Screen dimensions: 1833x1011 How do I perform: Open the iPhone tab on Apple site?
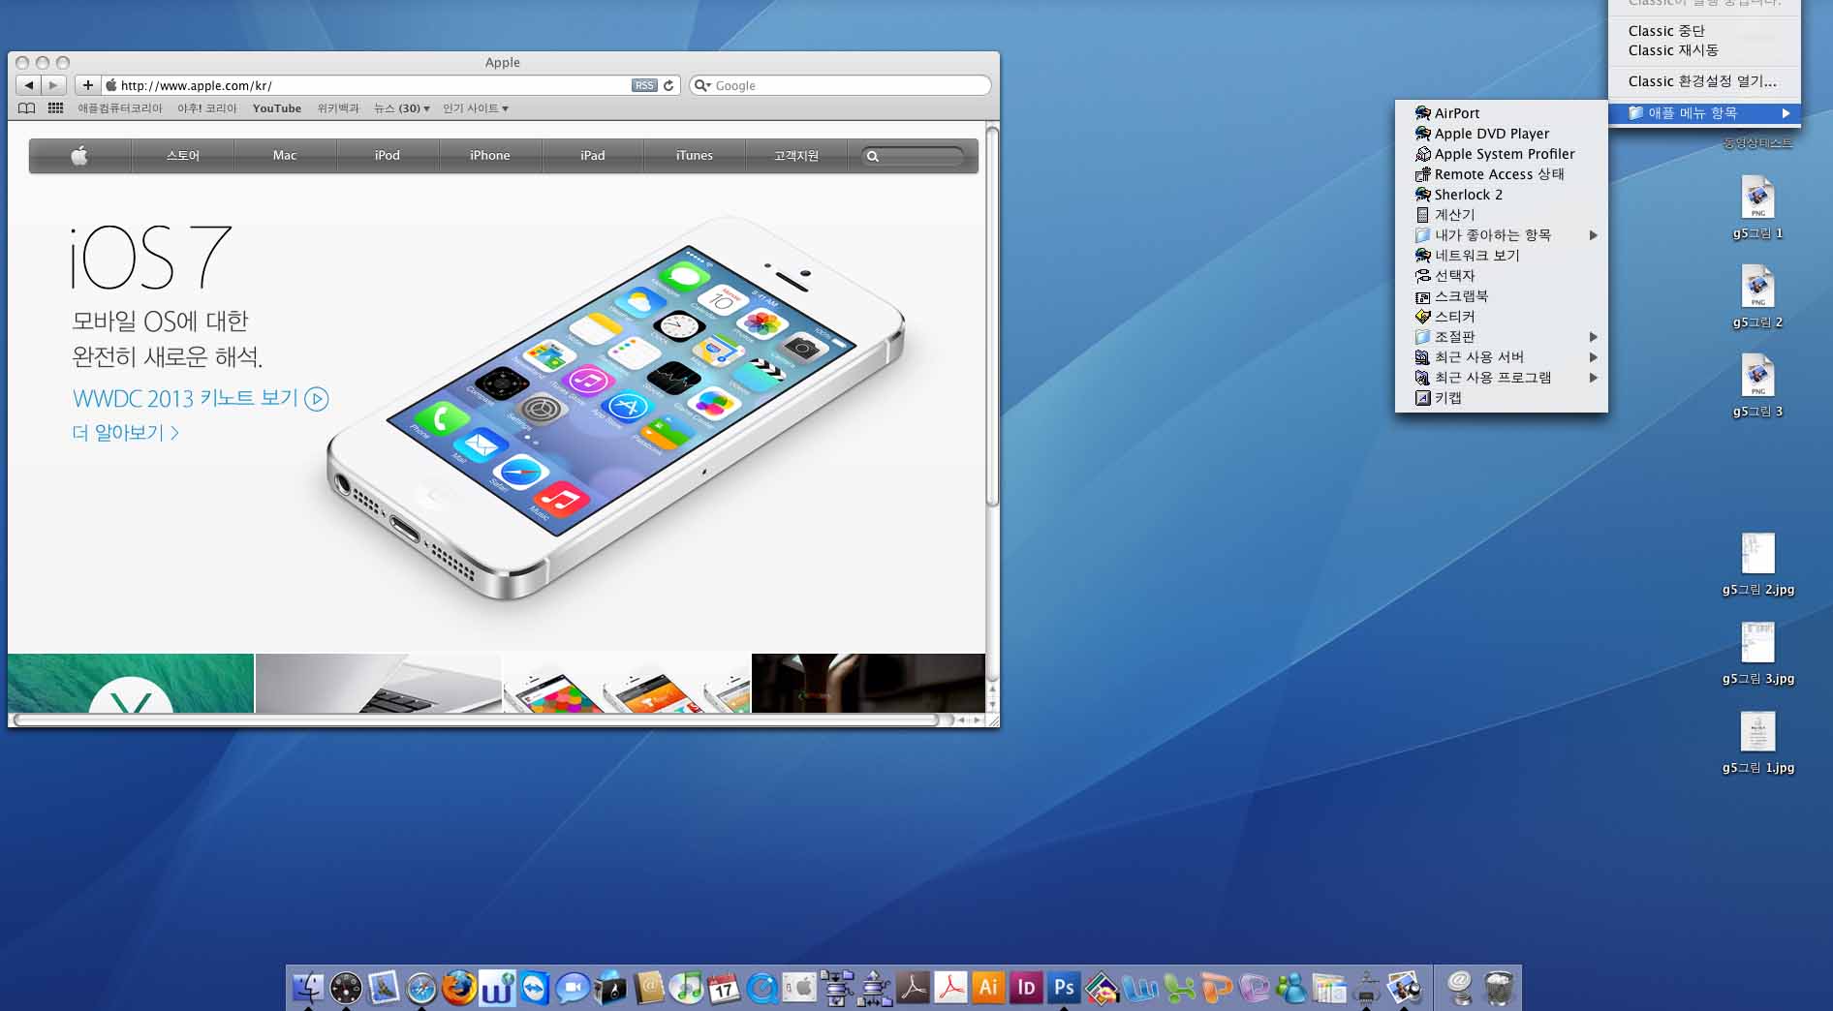489,156
